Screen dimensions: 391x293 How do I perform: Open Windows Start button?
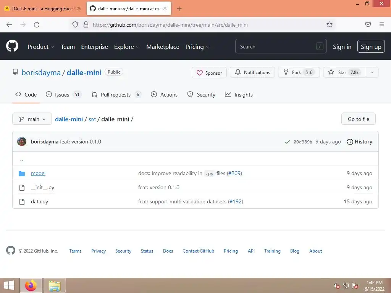pyautogui.click(x=9, y=285)
